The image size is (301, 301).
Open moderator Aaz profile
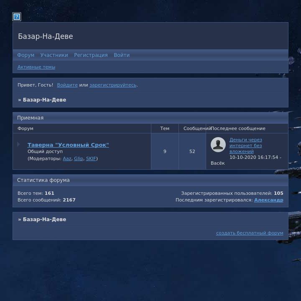coord(67,158)
